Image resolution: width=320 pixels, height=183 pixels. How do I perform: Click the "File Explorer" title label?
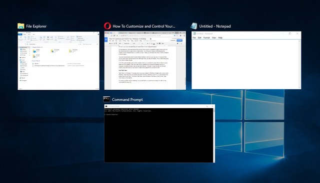[36, 26]
